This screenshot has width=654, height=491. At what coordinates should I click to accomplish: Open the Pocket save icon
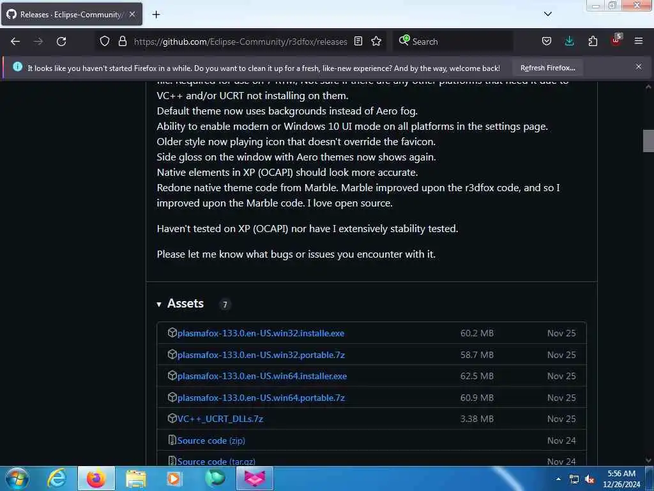coord(547,41)
